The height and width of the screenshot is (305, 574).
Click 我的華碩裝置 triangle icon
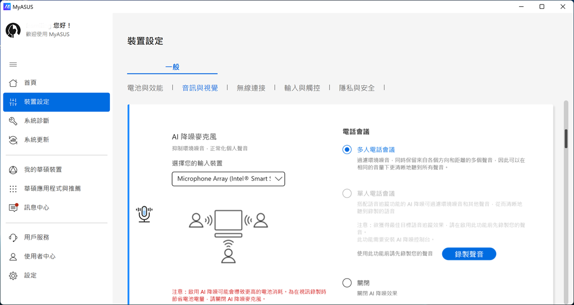point(13,170)
